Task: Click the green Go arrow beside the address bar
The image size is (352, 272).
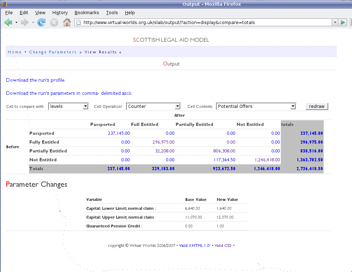Action: [343, 23]
